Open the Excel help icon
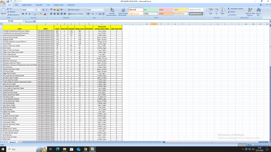The image size is (271, 152). coord(261,5)
